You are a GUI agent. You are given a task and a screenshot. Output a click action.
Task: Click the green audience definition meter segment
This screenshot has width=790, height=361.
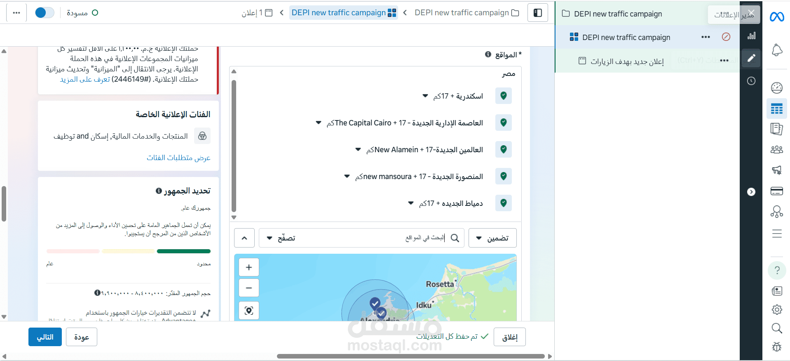coord(184,251)
